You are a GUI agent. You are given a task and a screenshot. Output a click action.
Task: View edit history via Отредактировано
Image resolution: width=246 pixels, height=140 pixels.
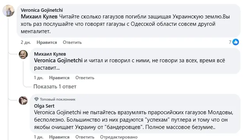pyautogui.click(x=119, y=137)
